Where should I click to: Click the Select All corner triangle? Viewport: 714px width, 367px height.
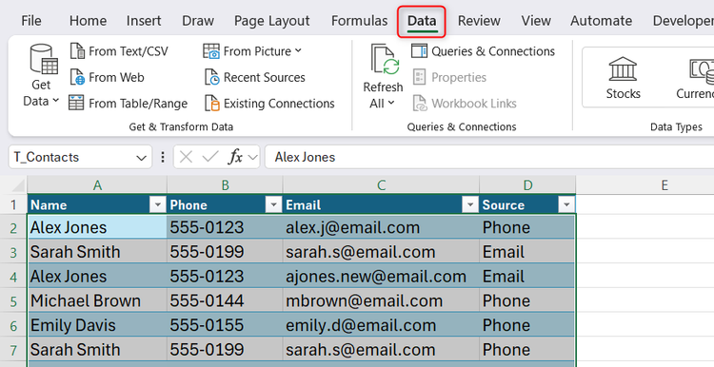17,185
